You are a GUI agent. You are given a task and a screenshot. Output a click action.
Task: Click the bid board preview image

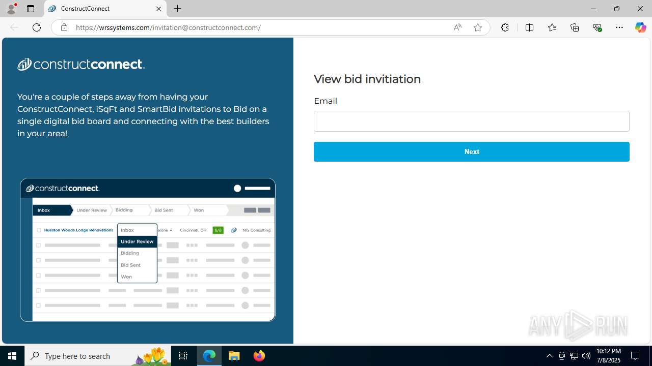(148, 250)
